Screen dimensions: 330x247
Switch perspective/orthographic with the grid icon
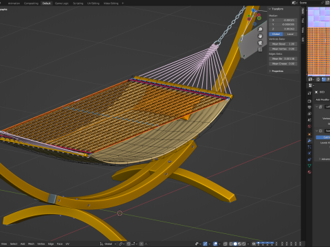point(260,49)
